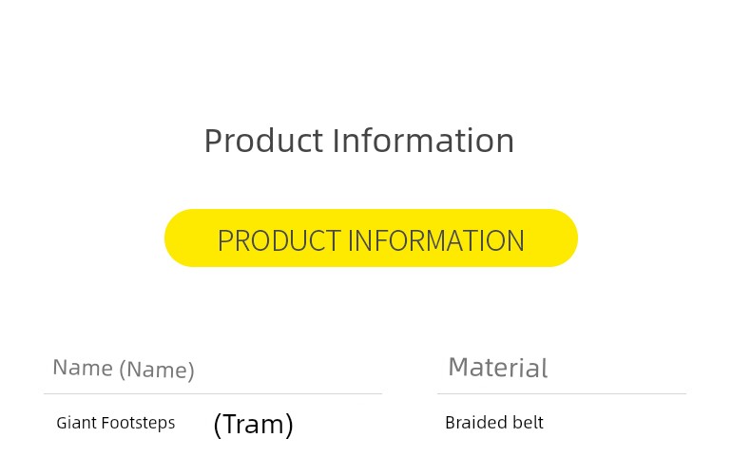Click the parenthesized (Name) text
Viewport: 751px width, 457px height.
(157, 370)
